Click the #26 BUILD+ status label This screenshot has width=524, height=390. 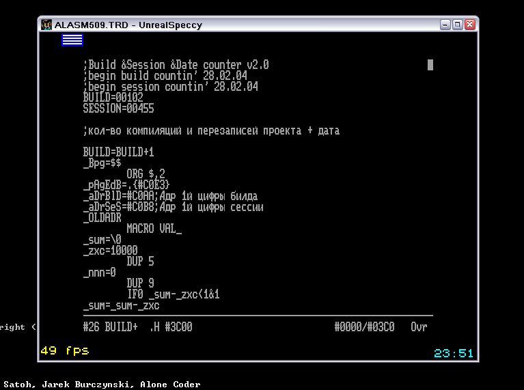(110, 327)
